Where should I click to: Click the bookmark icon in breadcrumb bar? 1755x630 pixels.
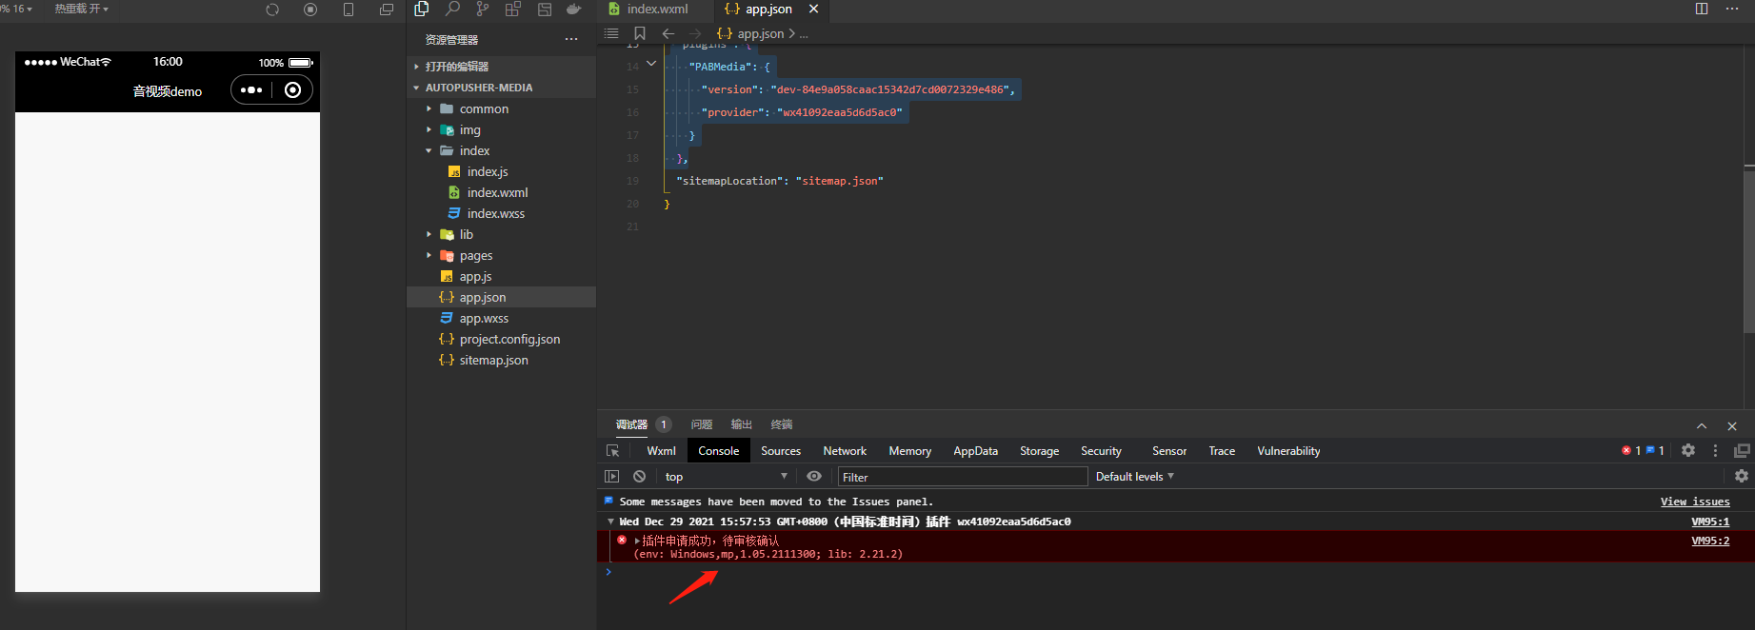(x=640, y=33)
